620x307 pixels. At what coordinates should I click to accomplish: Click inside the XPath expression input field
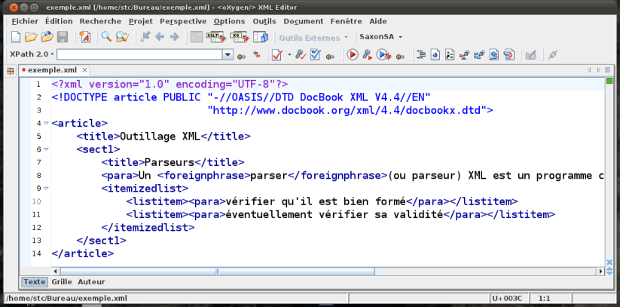tap(139, 54)
